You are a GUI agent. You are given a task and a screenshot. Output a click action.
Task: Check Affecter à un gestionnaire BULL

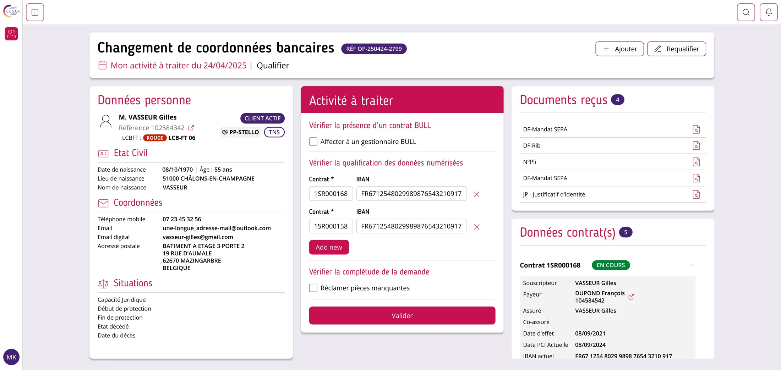(313, 142)
